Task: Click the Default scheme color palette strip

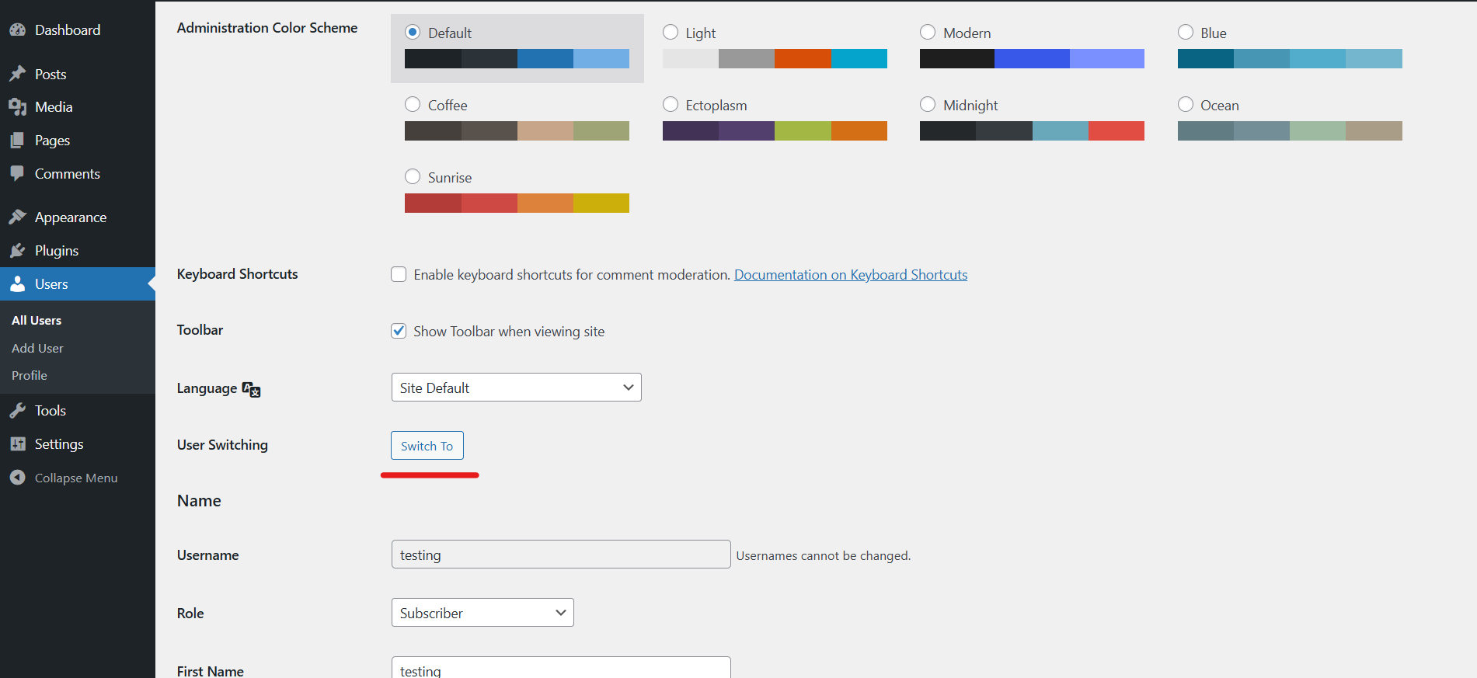Action: point(517,58)
